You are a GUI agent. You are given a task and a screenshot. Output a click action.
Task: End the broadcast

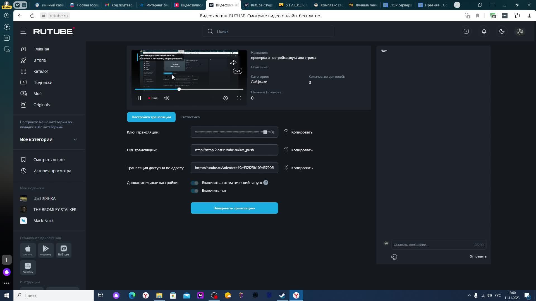coord(234,208)
